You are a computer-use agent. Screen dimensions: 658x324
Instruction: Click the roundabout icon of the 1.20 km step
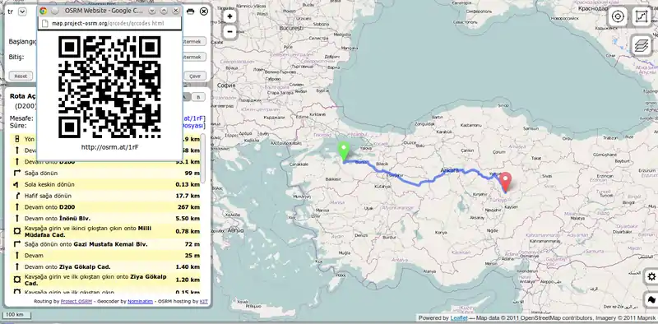point(17,280)
